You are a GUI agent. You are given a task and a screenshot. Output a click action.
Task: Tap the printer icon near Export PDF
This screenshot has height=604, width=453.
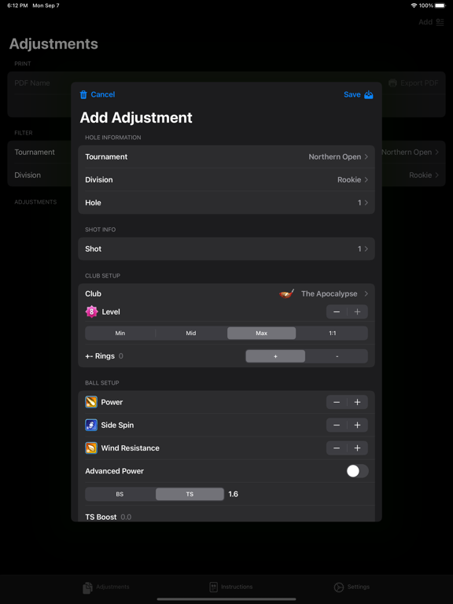[x=392, y=83]
